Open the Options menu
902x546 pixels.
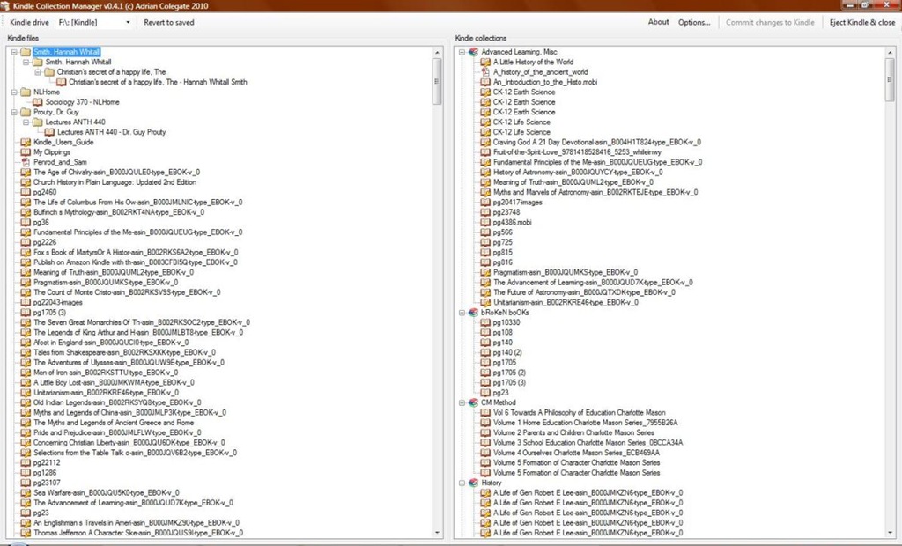pos(694,22)
